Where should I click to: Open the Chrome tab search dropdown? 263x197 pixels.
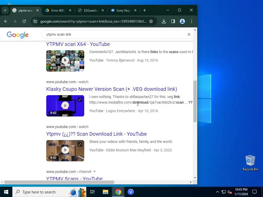5,10
